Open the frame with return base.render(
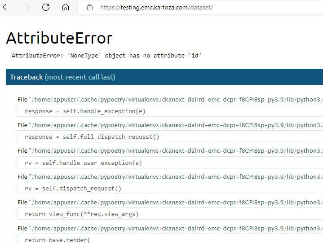This screenshot has height=243, width=323. point(170,239)
